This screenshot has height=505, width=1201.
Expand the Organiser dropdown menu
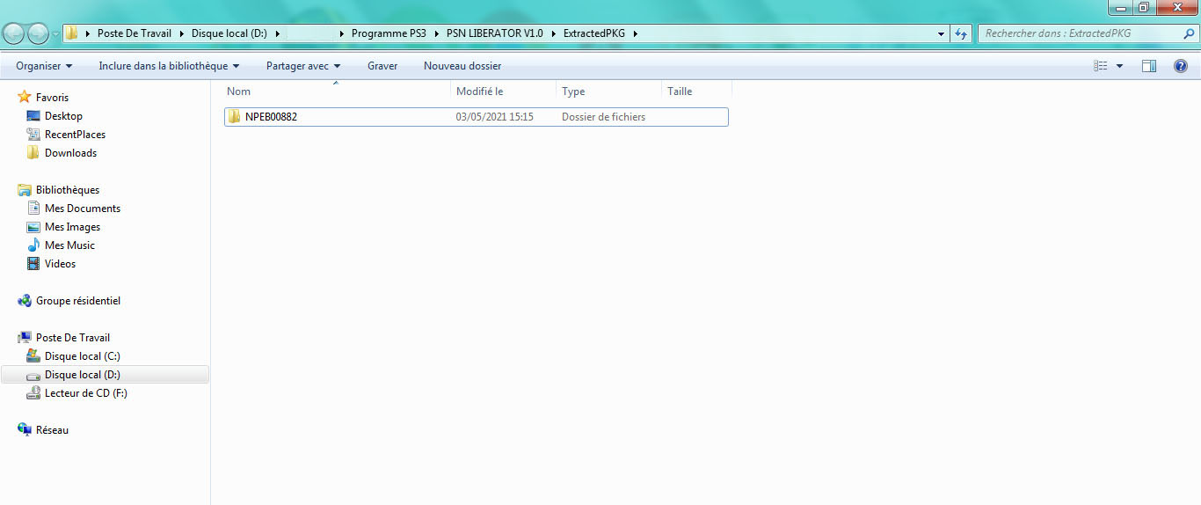pos(44,66)
